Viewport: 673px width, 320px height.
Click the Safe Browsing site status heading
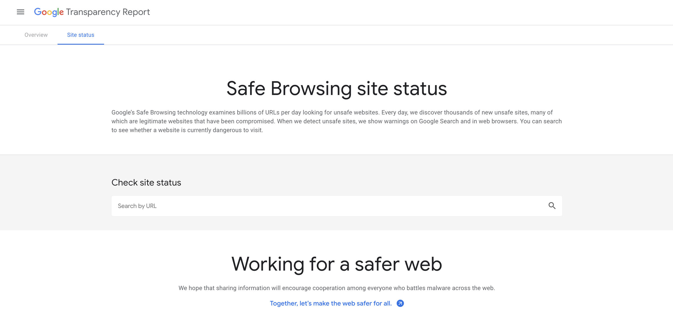(336, 89)
